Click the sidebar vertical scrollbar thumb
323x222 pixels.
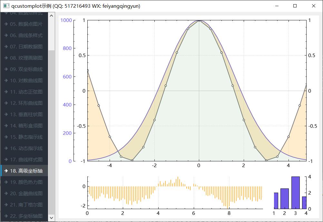pos(52,129)
